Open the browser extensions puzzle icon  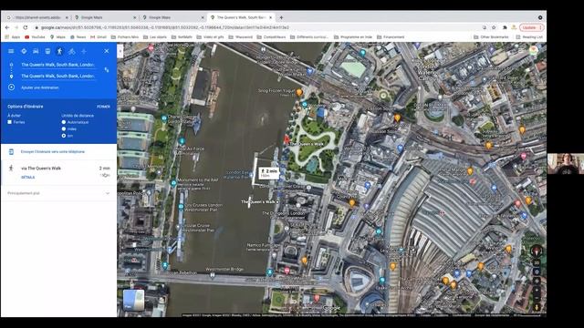point(505,27)
